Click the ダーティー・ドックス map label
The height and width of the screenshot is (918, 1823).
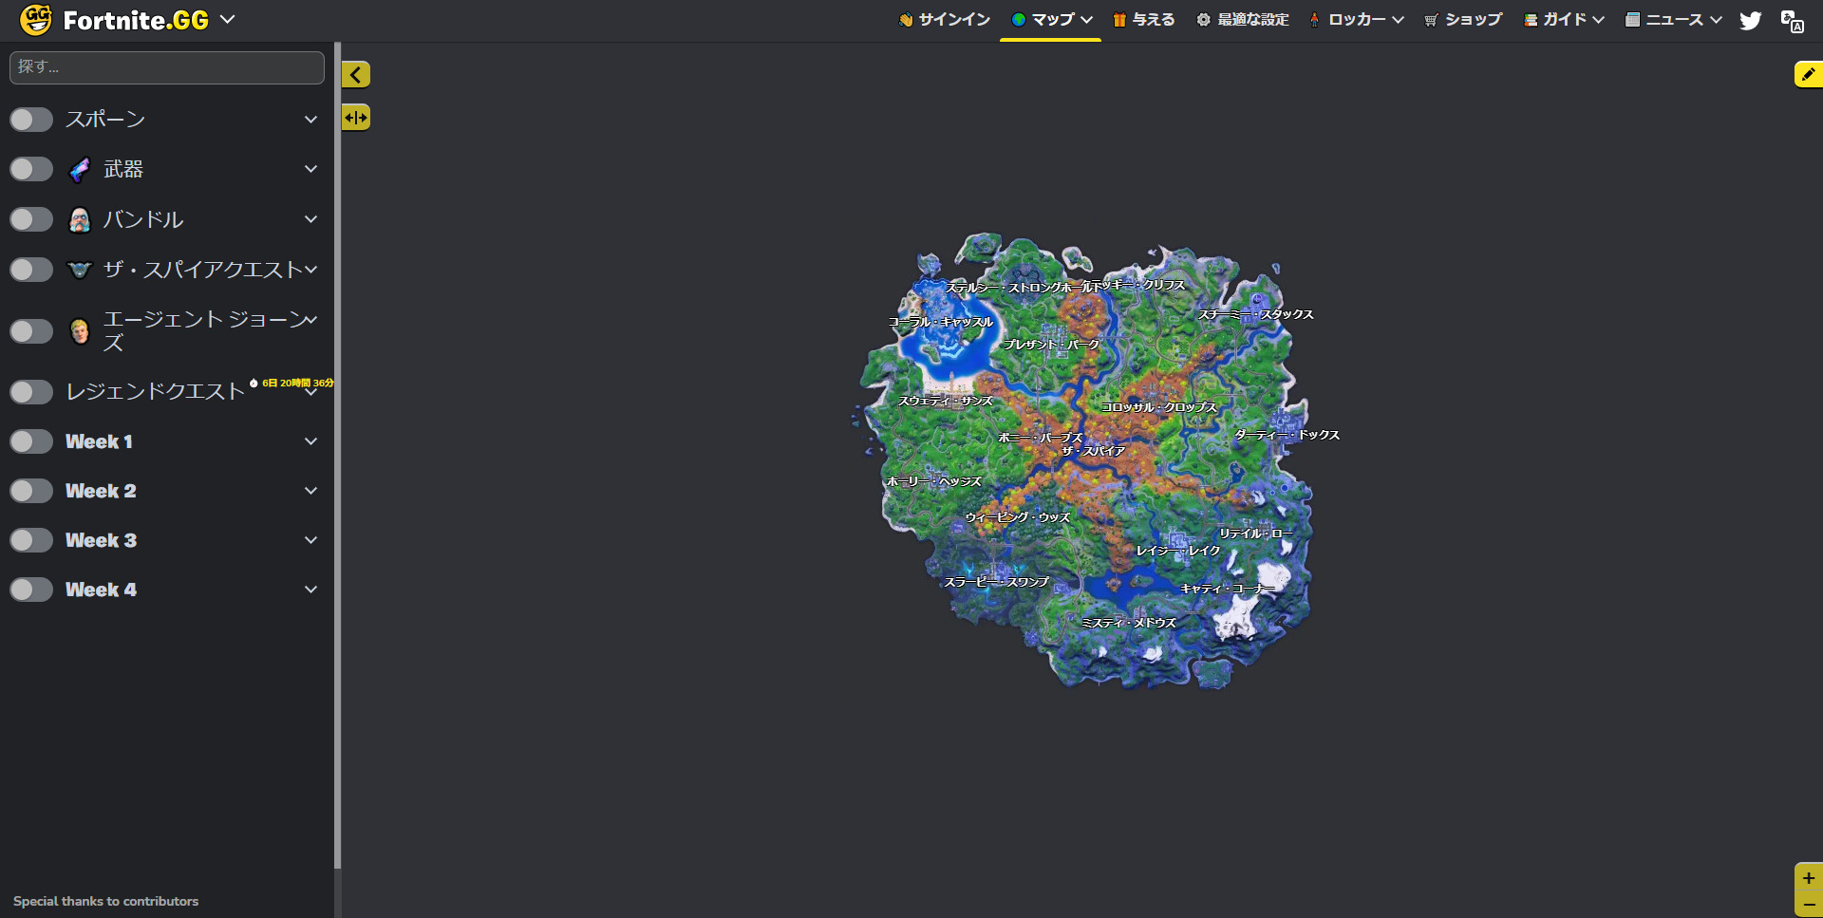pos(1287,435)
